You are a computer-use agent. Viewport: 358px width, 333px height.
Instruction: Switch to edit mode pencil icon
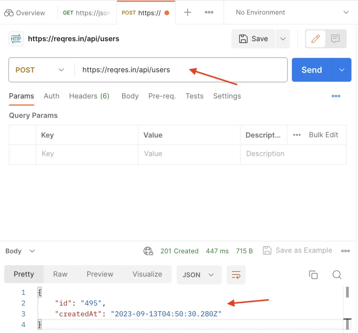(316, 39)
